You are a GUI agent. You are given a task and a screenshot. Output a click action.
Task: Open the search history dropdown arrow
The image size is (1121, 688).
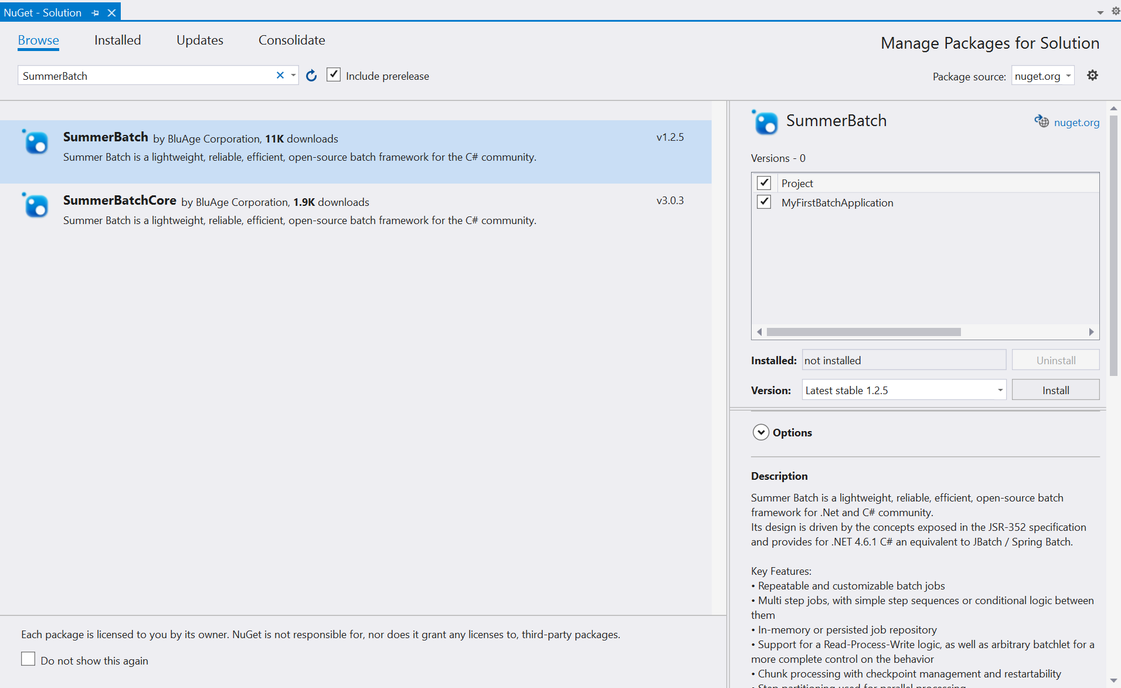pos(293,75)
